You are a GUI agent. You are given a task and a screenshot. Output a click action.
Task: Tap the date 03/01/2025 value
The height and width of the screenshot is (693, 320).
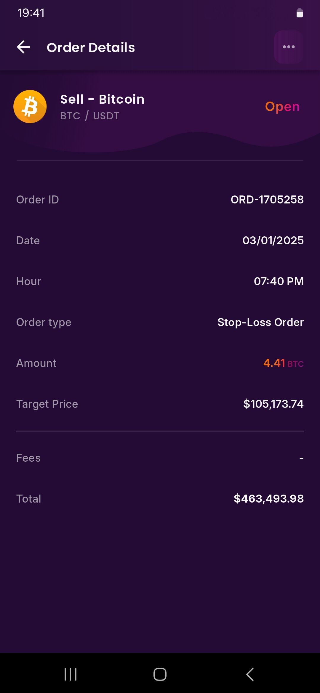[273, 240]
